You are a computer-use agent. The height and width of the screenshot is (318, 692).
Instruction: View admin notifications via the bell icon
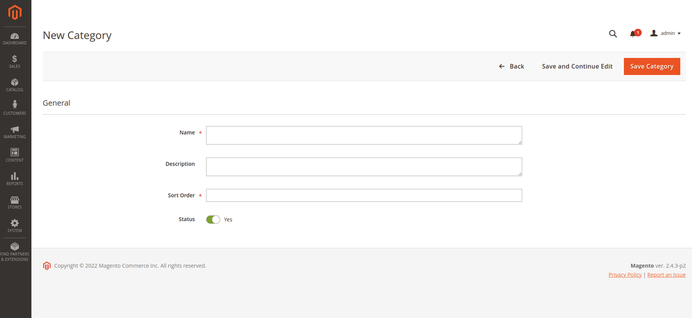tap(632, 34)
